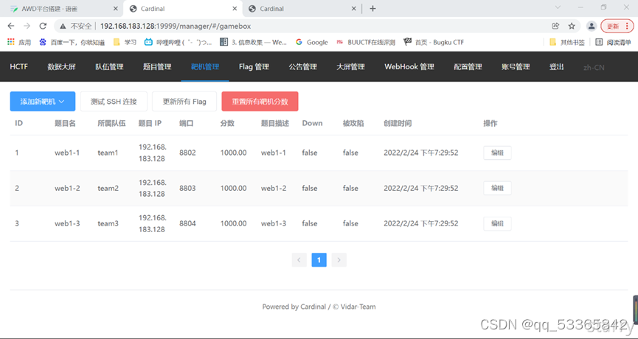Click 编辑 for the web1-3 row
Screen dimensions: 638x339
click(497, 223)
